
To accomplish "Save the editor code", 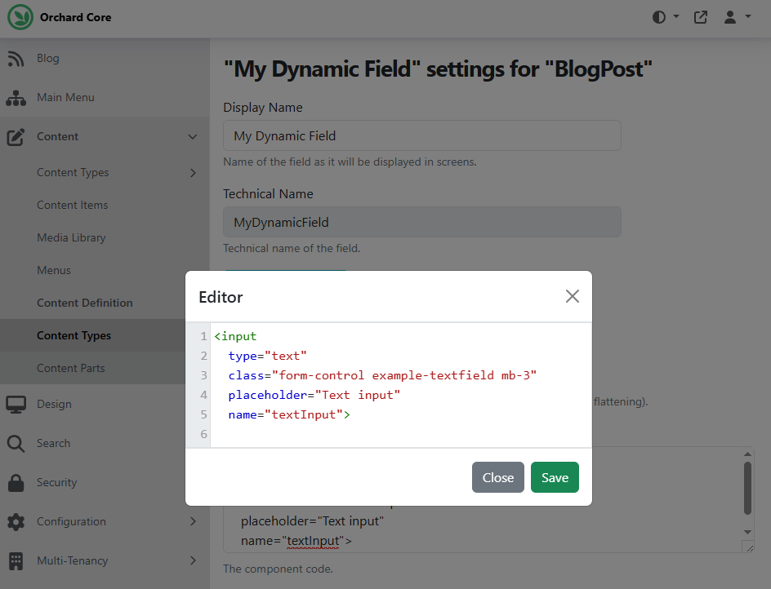I will click(555, 477).
